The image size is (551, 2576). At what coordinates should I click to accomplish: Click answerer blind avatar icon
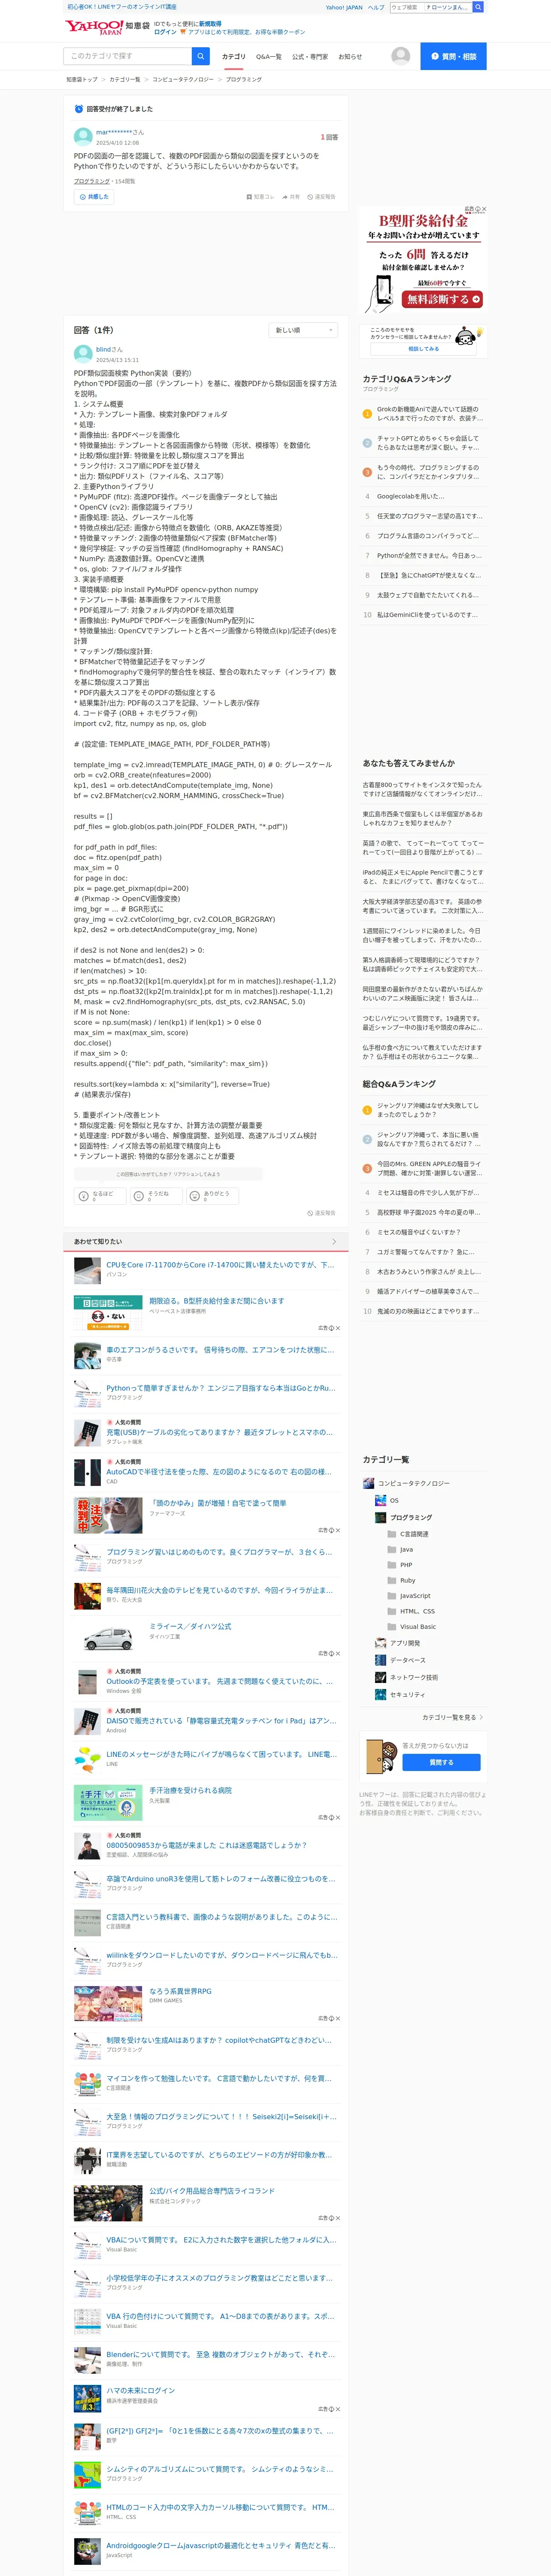click(83, 354)
